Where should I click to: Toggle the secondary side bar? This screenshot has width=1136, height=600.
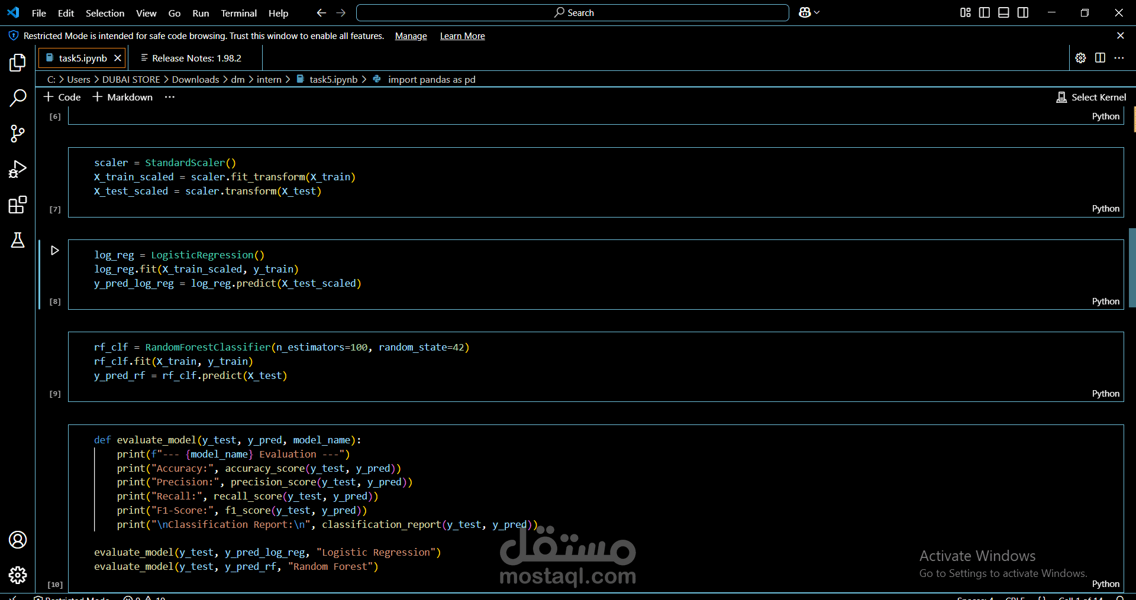pos(1023,12)
